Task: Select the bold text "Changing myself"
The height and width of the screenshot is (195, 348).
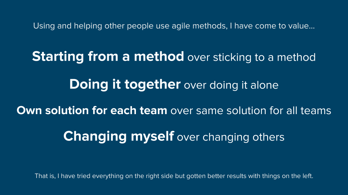Action: click(x=119, y=136)
